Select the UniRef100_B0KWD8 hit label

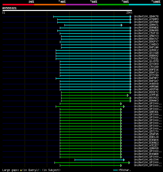(x=146, y=154)
